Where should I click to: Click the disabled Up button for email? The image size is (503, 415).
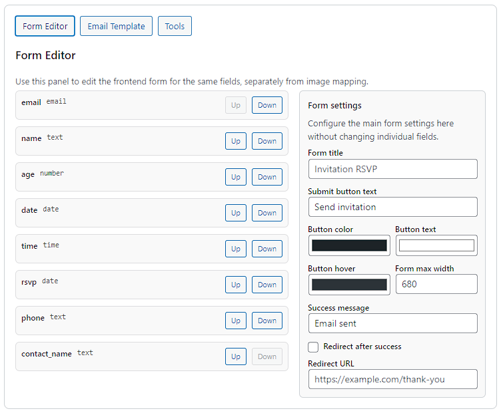[x=235, y=105]
